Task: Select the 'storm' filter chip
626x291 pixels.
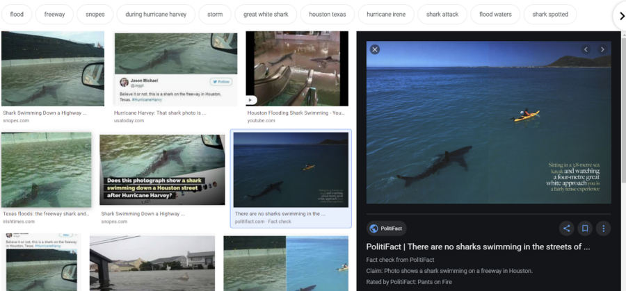Action: point(215,15)
